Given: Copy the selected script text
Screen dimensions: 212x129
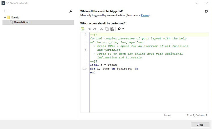Looking at the screenshot, I should click(x=107, y=29).
